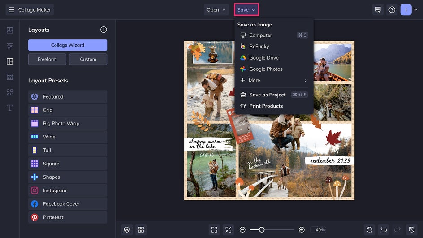The image size is (423, 238).
Task: Click the Collage Wizard button
Action: (68, 45)
